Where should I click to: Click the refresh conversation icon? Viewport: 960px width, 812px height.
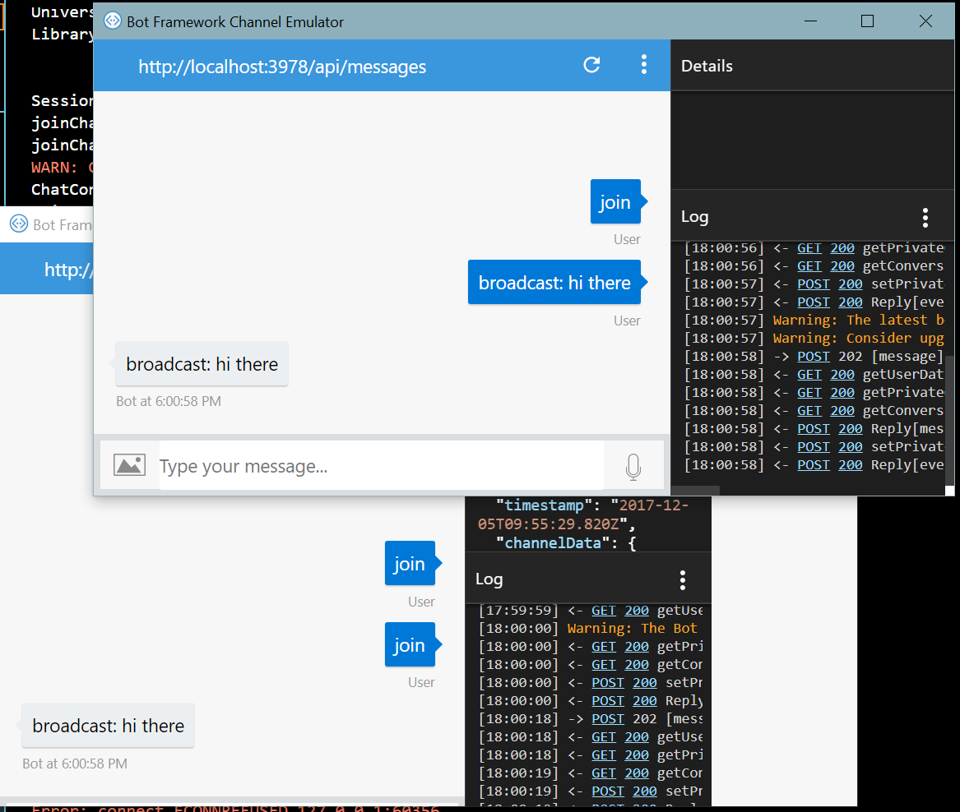point(591,65)
